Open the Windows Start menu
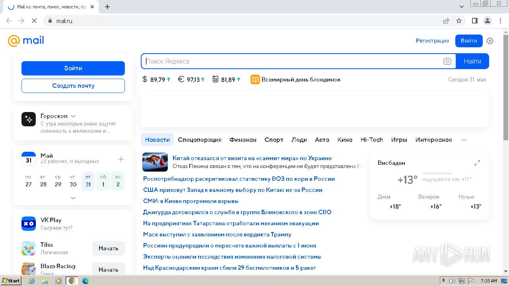Viewport: 509px width, 286px height. (x=11, y=281)
